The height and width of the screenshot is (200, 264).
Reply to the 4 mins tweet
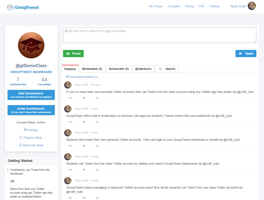pyautogui.click(x=70, y=198)
